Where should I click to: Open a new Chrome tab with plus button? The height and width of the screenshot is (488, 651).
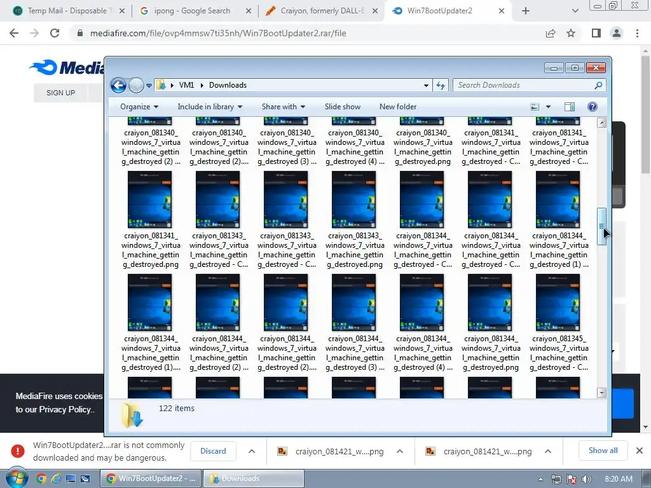[526, 11]
